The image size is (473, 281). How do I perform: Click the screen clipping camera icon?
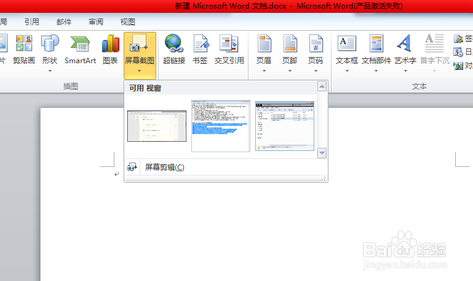[x=132, y=167]
